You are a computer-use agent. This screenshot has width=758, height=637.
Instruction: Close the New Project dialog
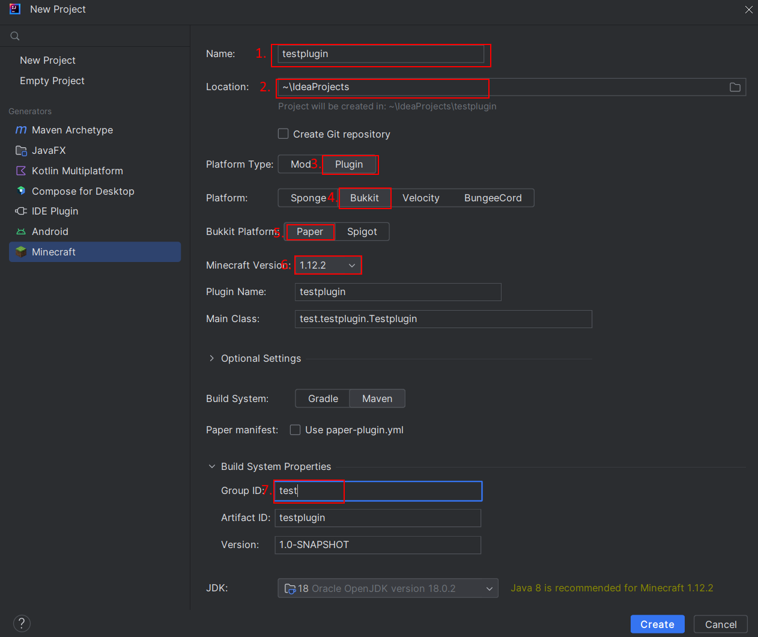pos(748,10)
